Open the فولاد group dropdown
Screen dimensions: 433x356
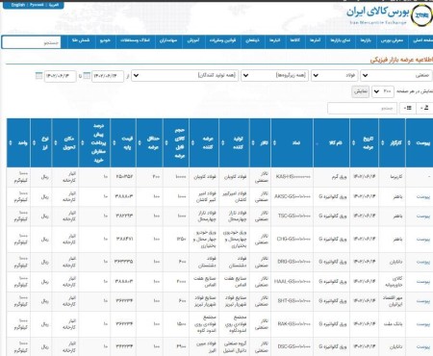[x=335, y=76]
